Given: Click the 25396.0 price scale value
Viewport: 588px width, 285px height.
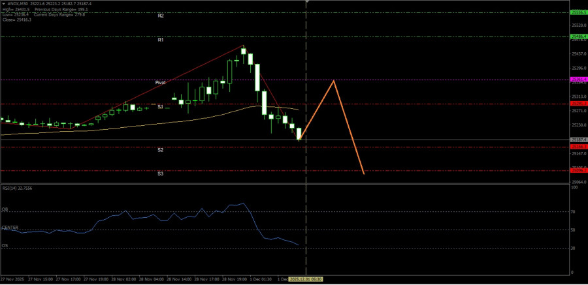Looking at the screenshot, I should 578,68.
